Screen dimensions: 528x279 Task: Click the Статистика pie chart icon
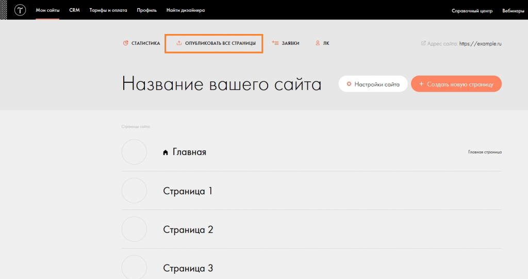point(126,43)
